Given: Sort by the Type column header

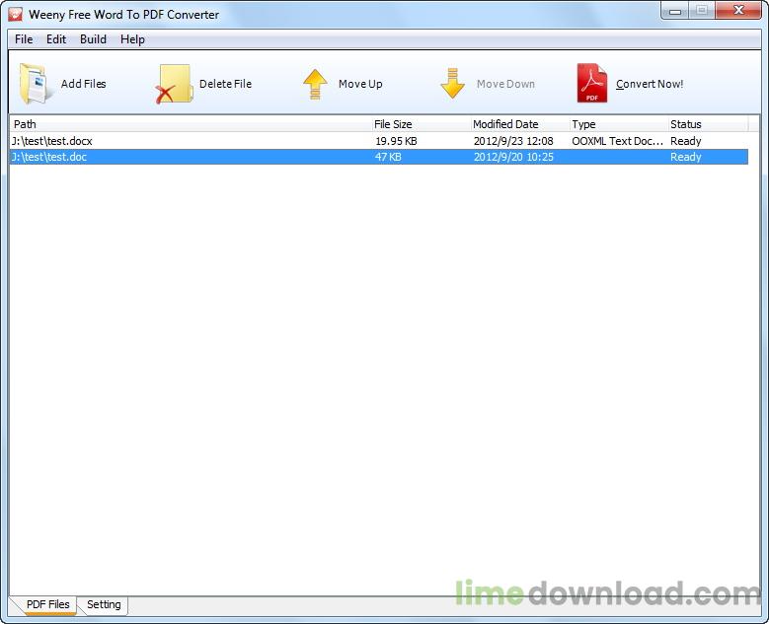Looking at the screenshot, I should tap(619, 124).
